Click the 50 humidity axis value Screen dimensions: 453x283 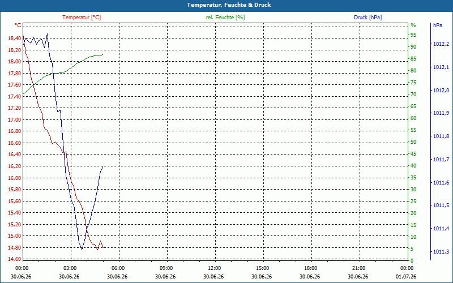[x=413, y=142]
